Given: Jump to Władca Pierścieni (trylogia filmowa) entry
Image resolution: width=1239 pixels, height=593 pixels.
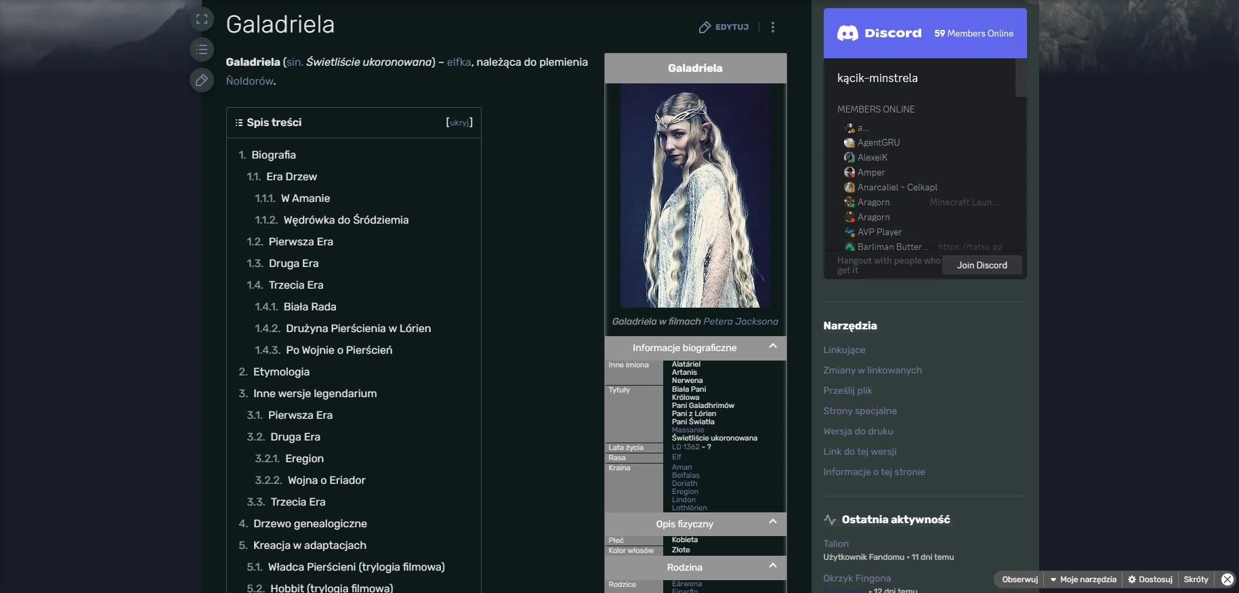Looking at the screenshot, I should point(356,567).
